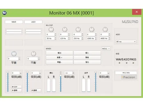Click the 250 Hz EQ gain knob
Image resolution: width=143 pixels, height=107 pixels.
coord(78,30)
